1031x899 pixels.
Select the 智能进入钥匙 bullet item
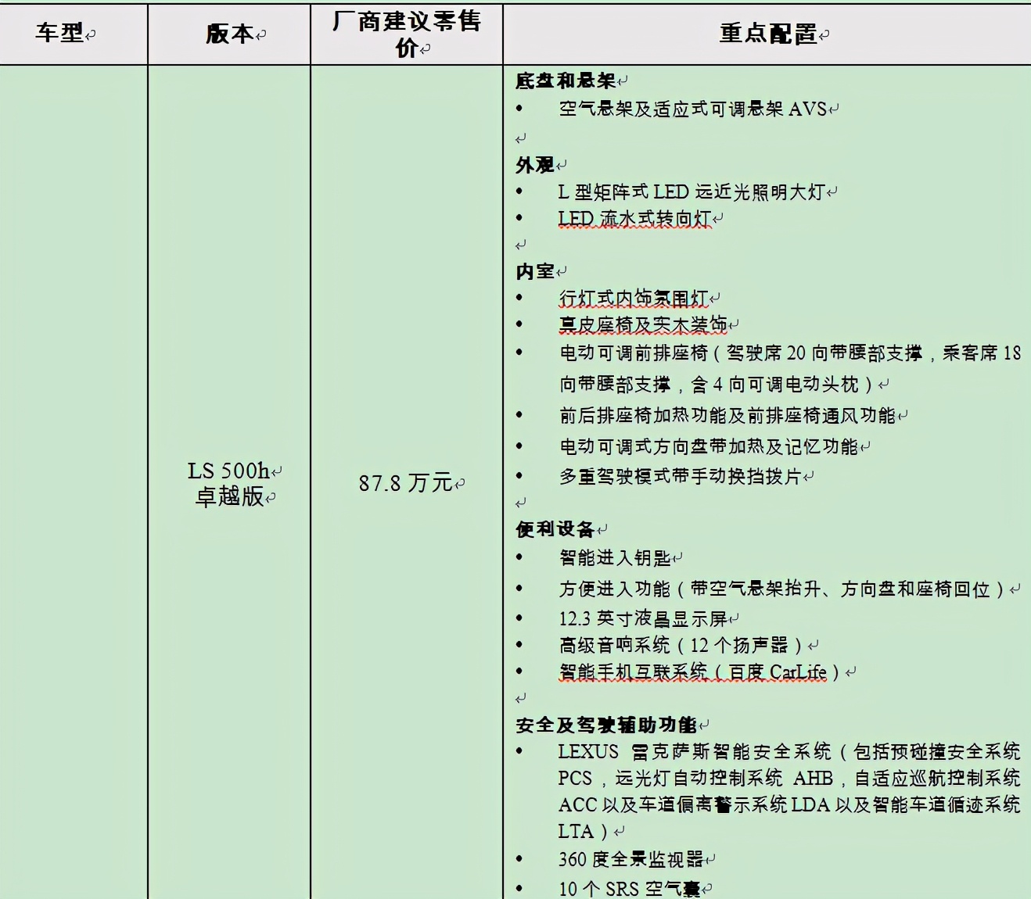click(x=614, y=558)
